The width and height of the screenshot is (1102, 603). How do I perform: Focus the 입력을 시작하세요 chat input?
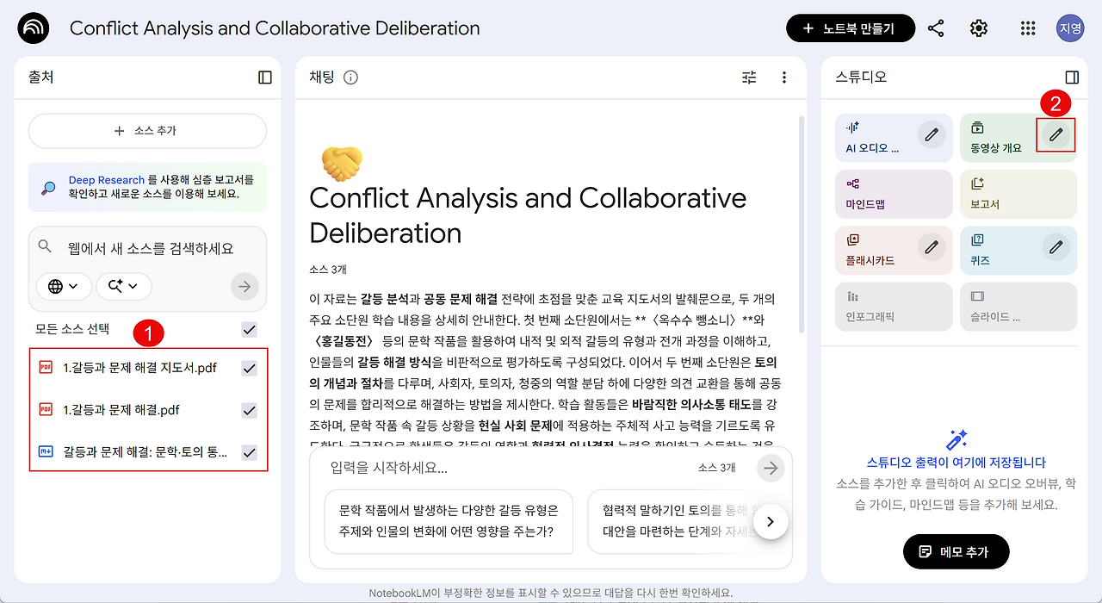(x=508, y=468)
